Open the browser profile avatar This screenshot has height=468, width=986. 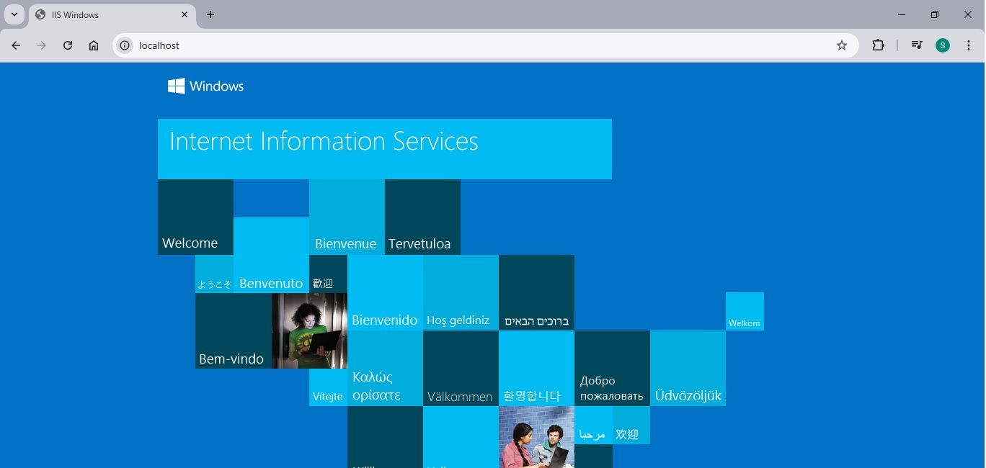pyautogui.click(x=942, y=45)
